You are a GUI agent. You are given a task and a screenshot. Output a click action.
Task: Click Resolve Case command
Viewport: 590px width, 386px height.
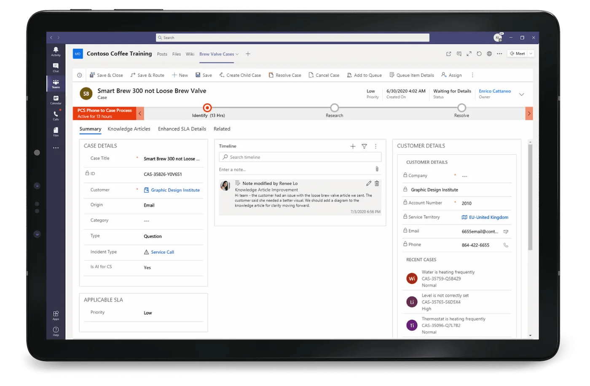(x=285, y=75)
